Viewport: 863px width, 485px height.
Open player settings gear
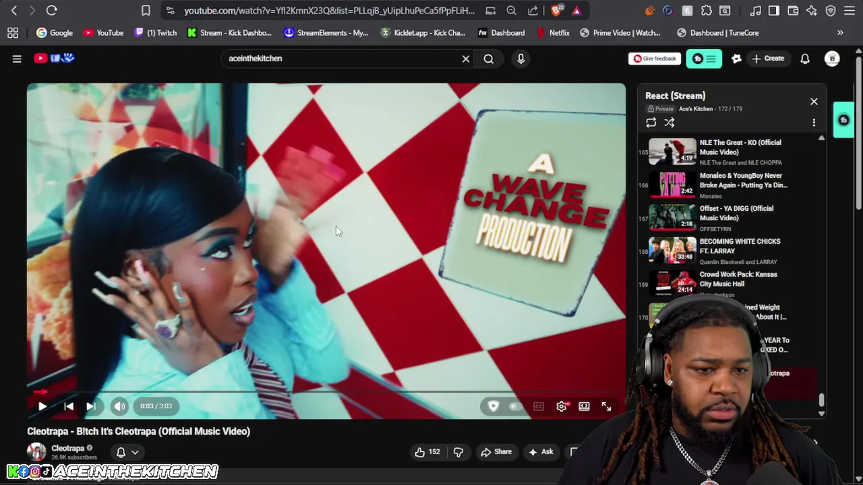(x=562, y=406)
